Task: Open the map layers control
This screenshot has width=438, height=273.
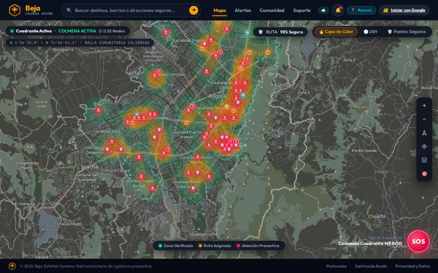Action: 424,160
